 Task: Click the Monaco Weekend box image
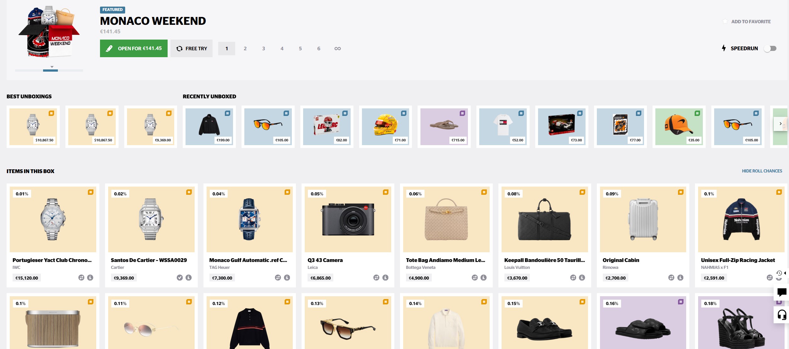pyautogui.click(x=49, y=31)
